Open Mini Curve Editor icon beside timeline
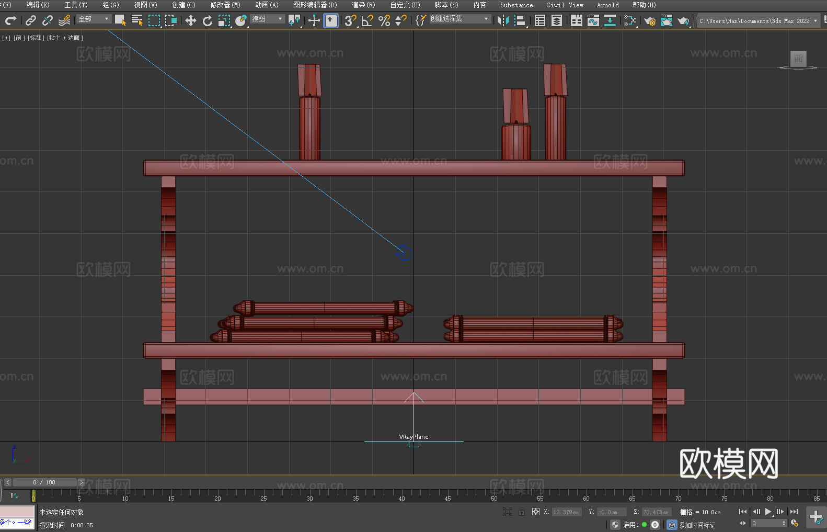827x532 pixels. (x=14, y=495)
